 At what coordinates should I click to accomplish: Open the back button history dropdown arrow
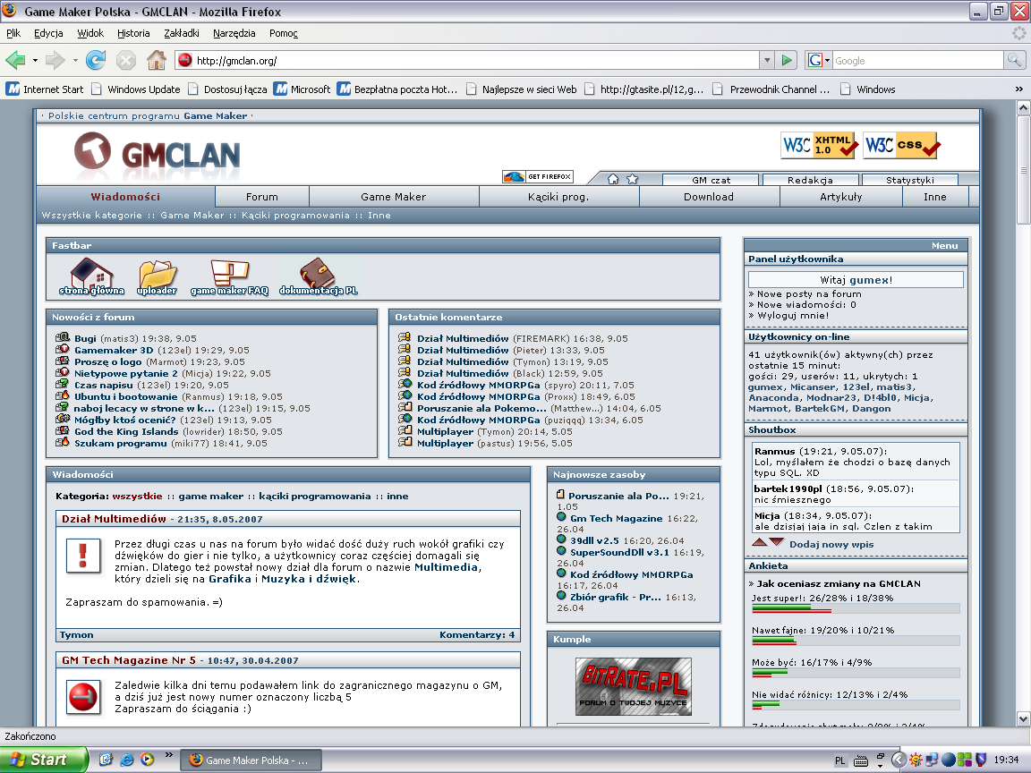[x=35, y=60]
